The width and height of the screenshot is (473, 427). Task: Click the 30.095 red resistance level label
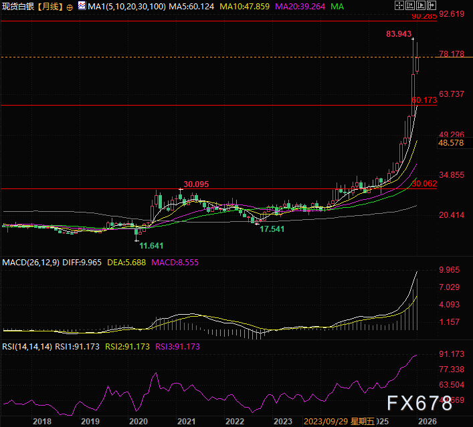click(197, 183)
